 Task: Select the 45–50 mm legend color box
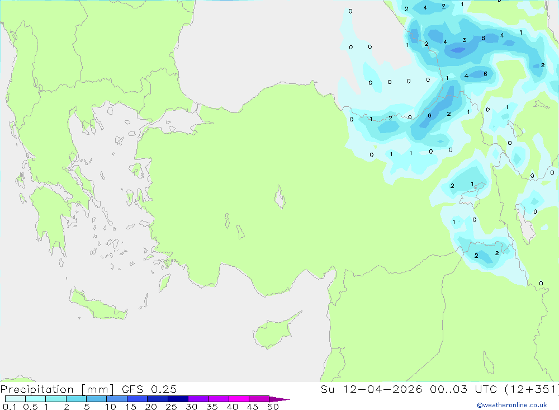(259, 399)
